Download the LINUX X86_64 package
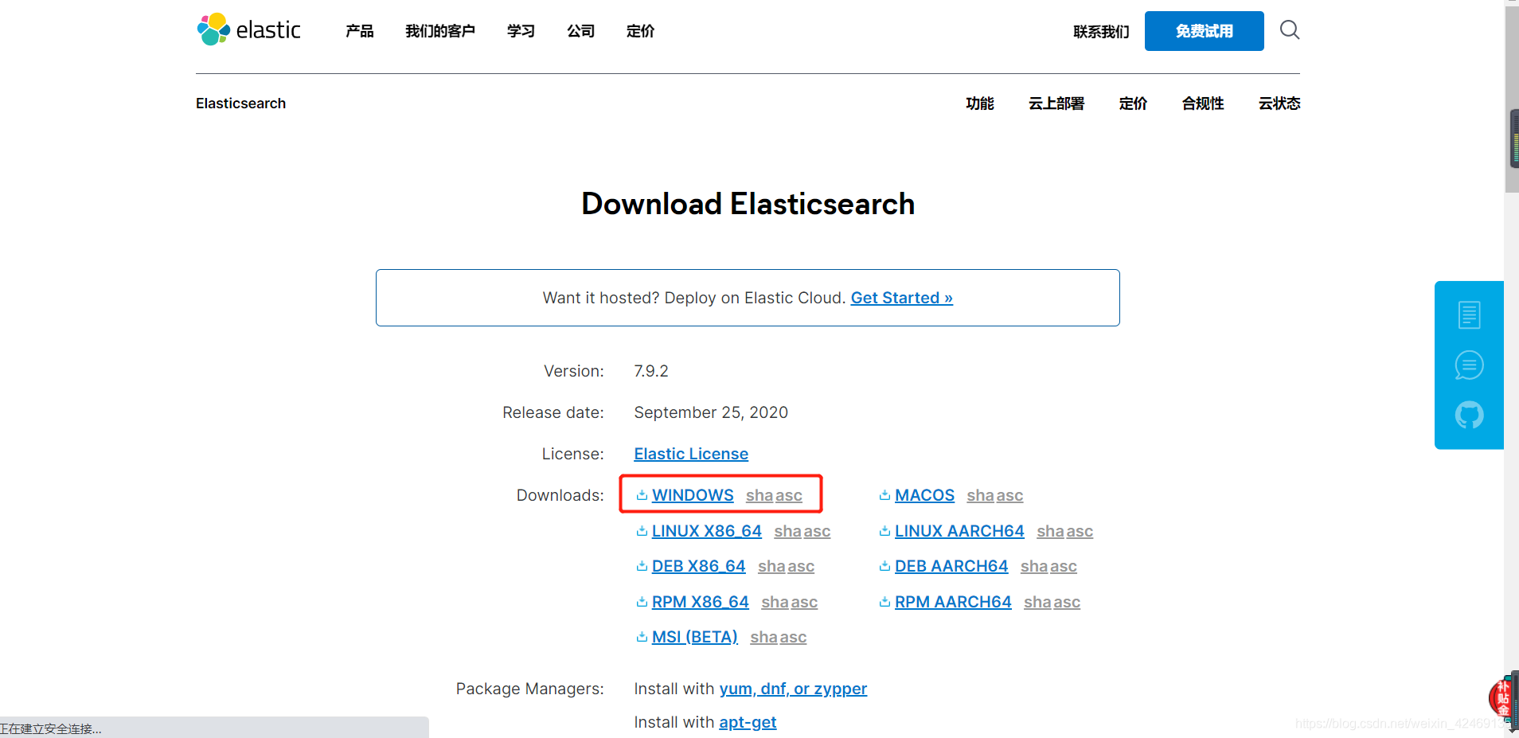1519x738 pixels. [x=707, y=531]
